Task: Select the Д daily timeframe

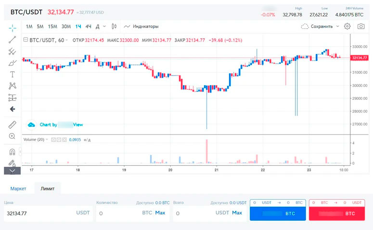Action: pos(98,27)
